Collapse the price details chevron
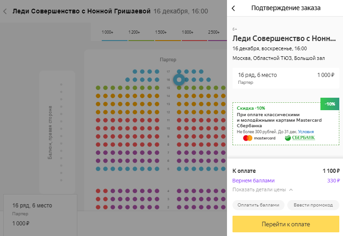343x236 pixels. pyautogui.click(x=291, y=189)
